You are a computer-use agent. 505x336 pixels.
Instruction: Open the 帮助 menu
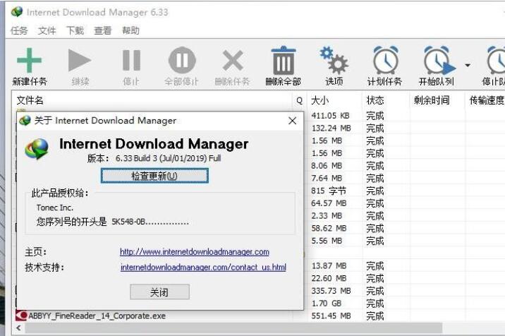click(130, 30)
